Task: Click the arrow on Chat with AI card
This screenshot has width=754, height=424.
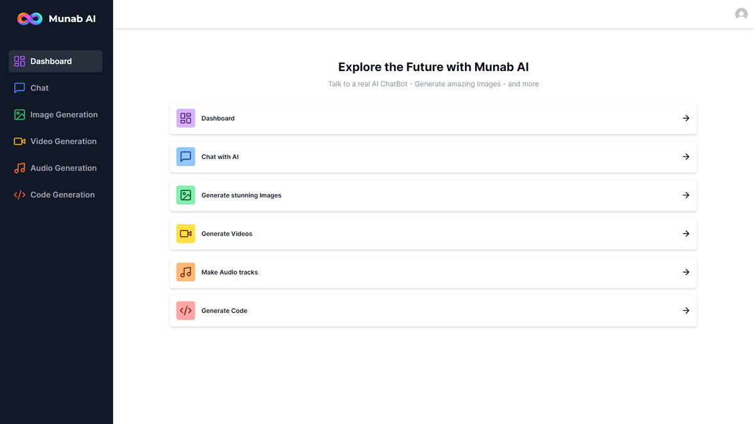Action: click(686, 156)
